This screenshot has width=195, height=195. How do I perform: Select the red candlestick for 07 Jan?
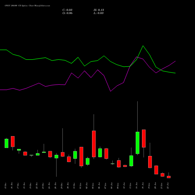(106, 154)
